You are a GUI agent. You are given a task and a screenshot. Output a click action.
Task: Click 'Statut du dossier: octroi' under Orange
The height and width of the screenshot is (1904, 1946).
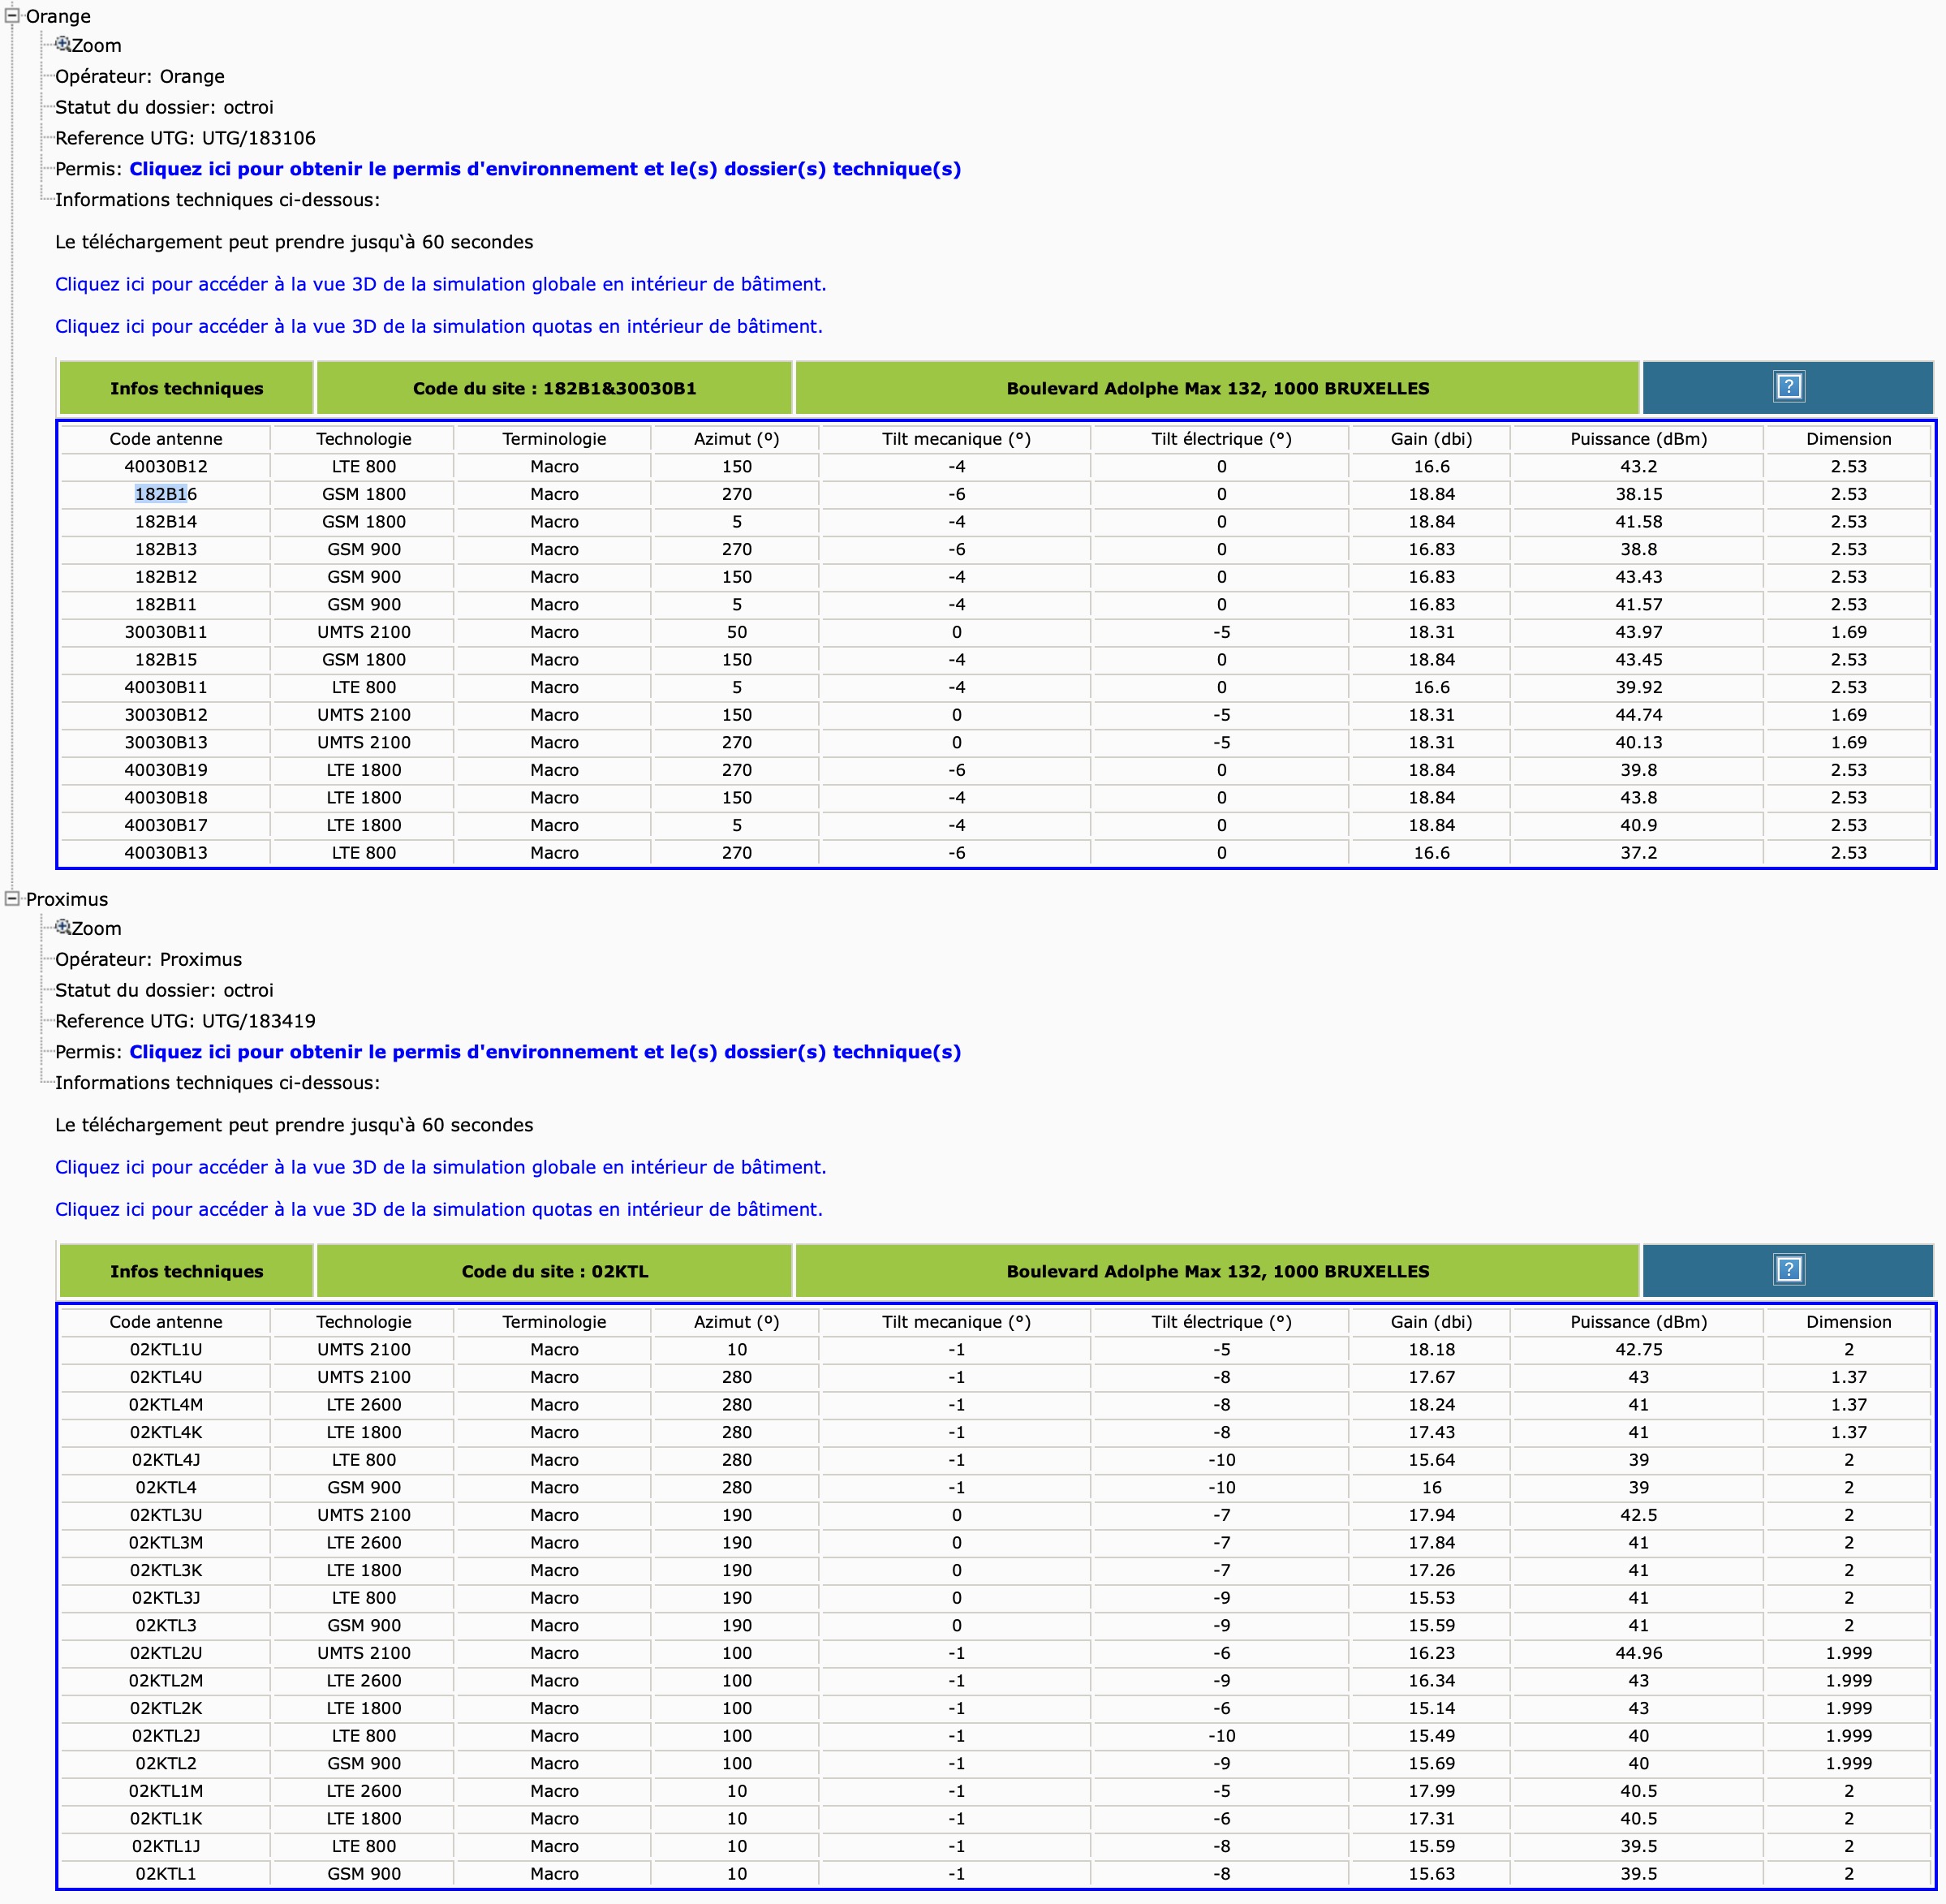164,107
